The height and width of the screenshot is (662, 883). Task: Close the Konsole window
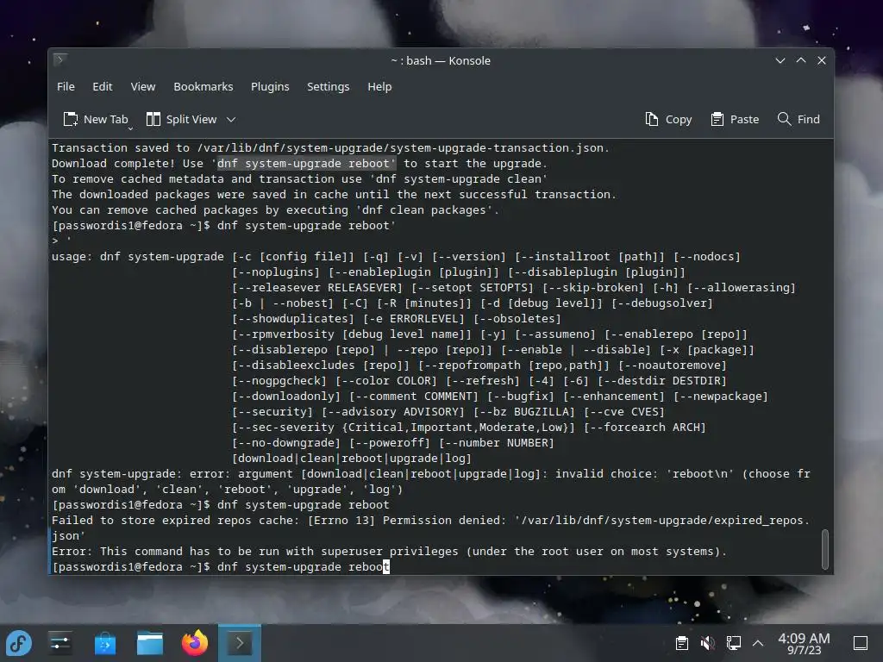coord(822,60)
